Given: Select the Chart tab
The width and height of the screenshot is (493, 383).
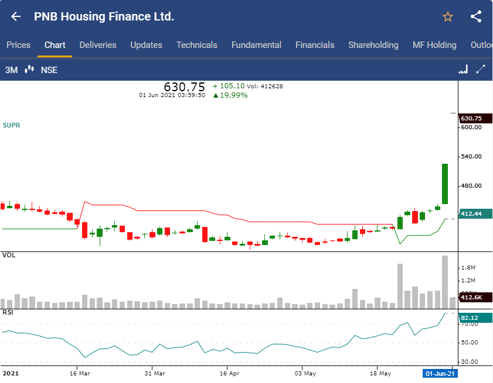Looking at the screenshot, I should pyautogui.click(x=55, y=45).
